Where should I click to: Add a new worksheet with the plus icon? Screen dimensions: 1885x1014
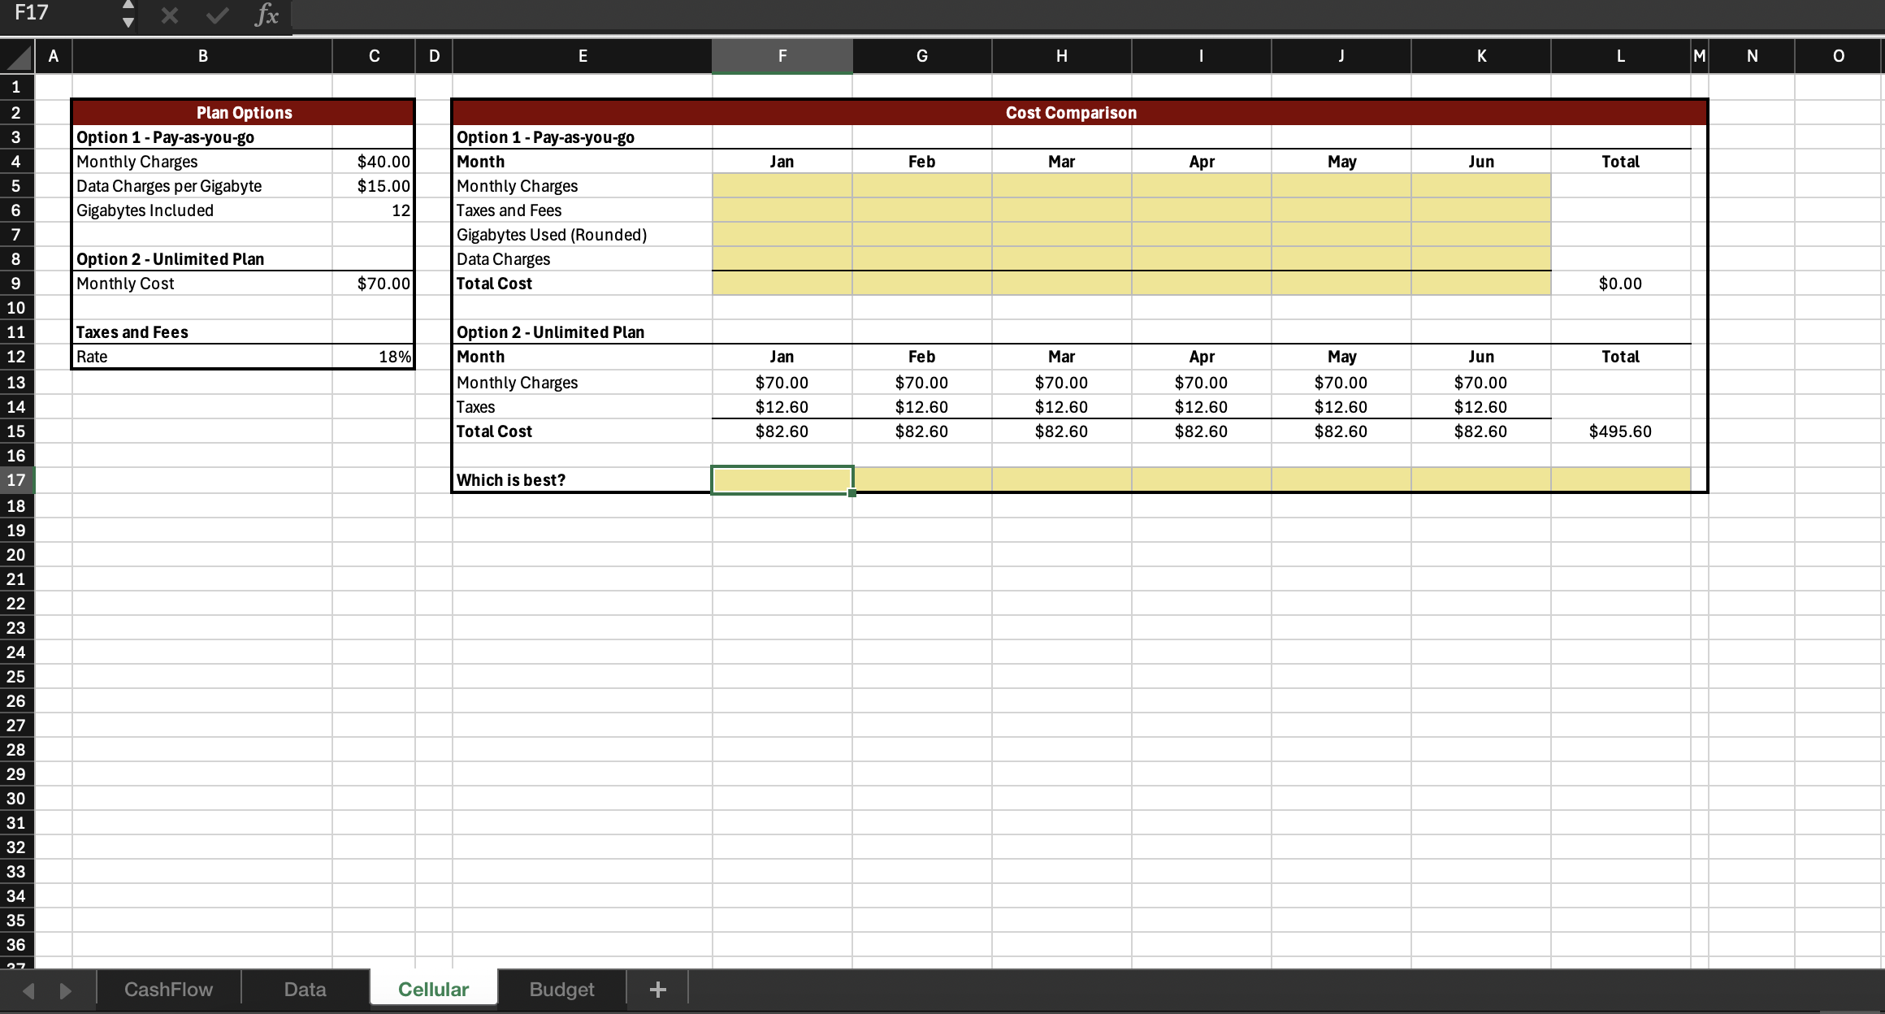(x=656, y=989)
